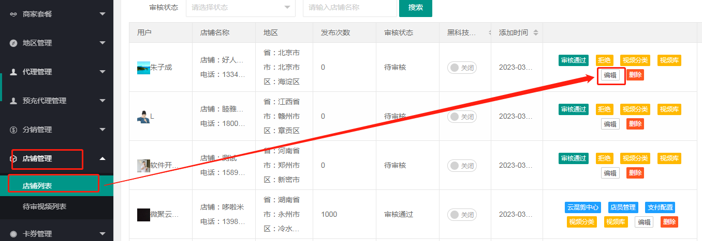
Task: Sort the 添加时间 column with arrows
Action: click(x=535, y=33)
